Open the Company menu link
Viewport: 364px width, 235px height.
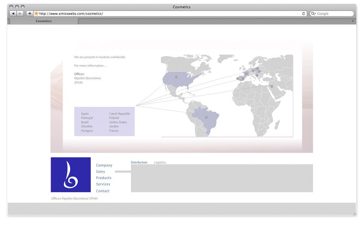click(104, 165)
